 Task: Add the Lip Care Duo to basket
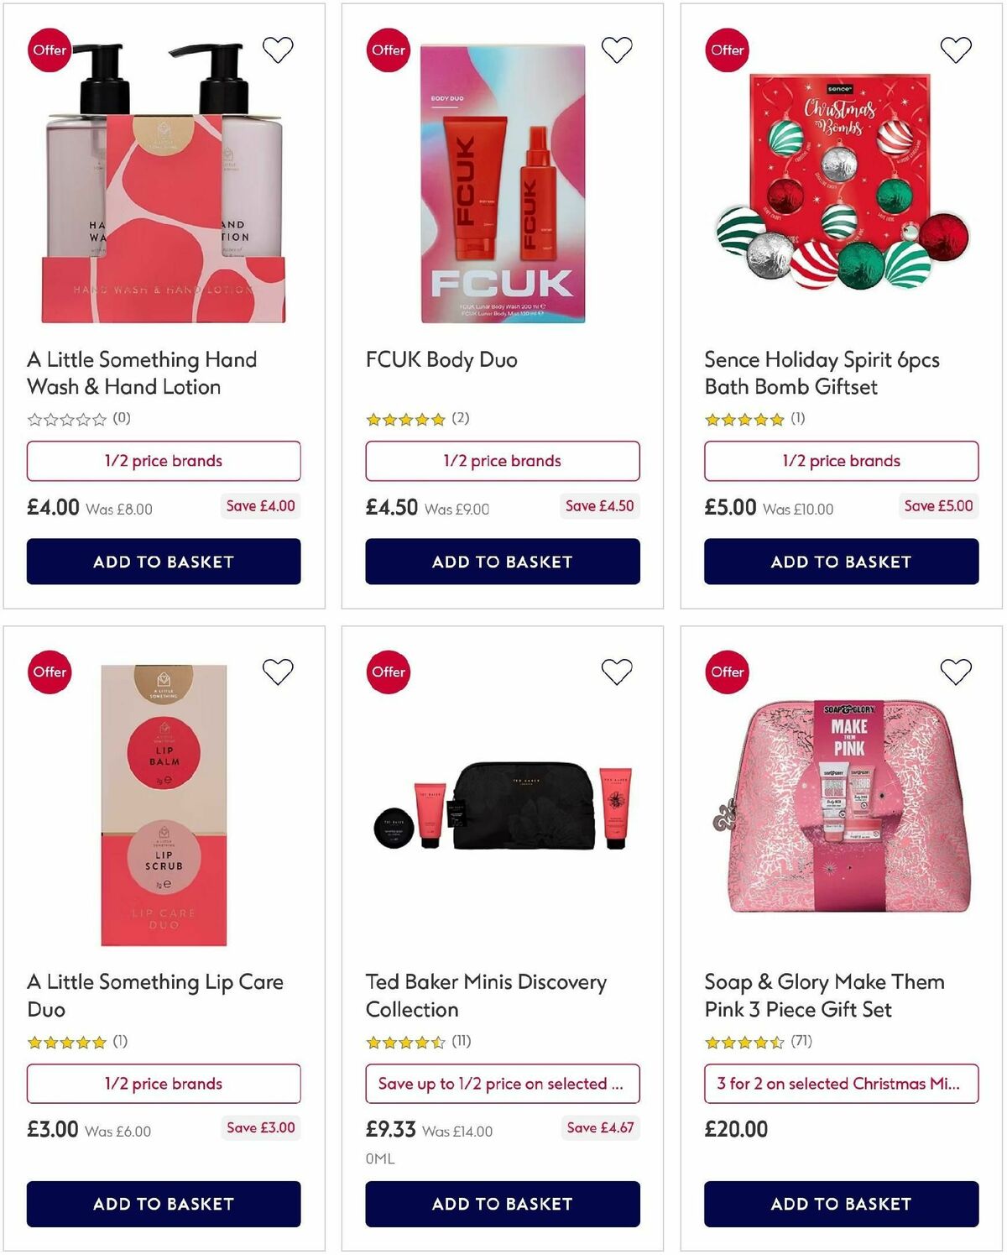point(164,1204)
